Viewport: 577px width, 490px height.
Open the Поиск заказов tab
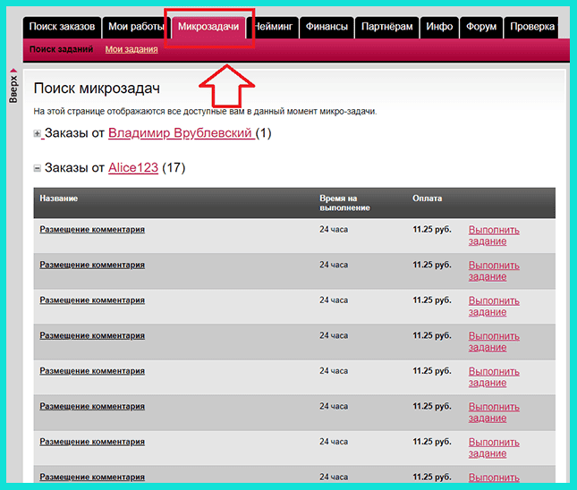click(x=62, y=27)
